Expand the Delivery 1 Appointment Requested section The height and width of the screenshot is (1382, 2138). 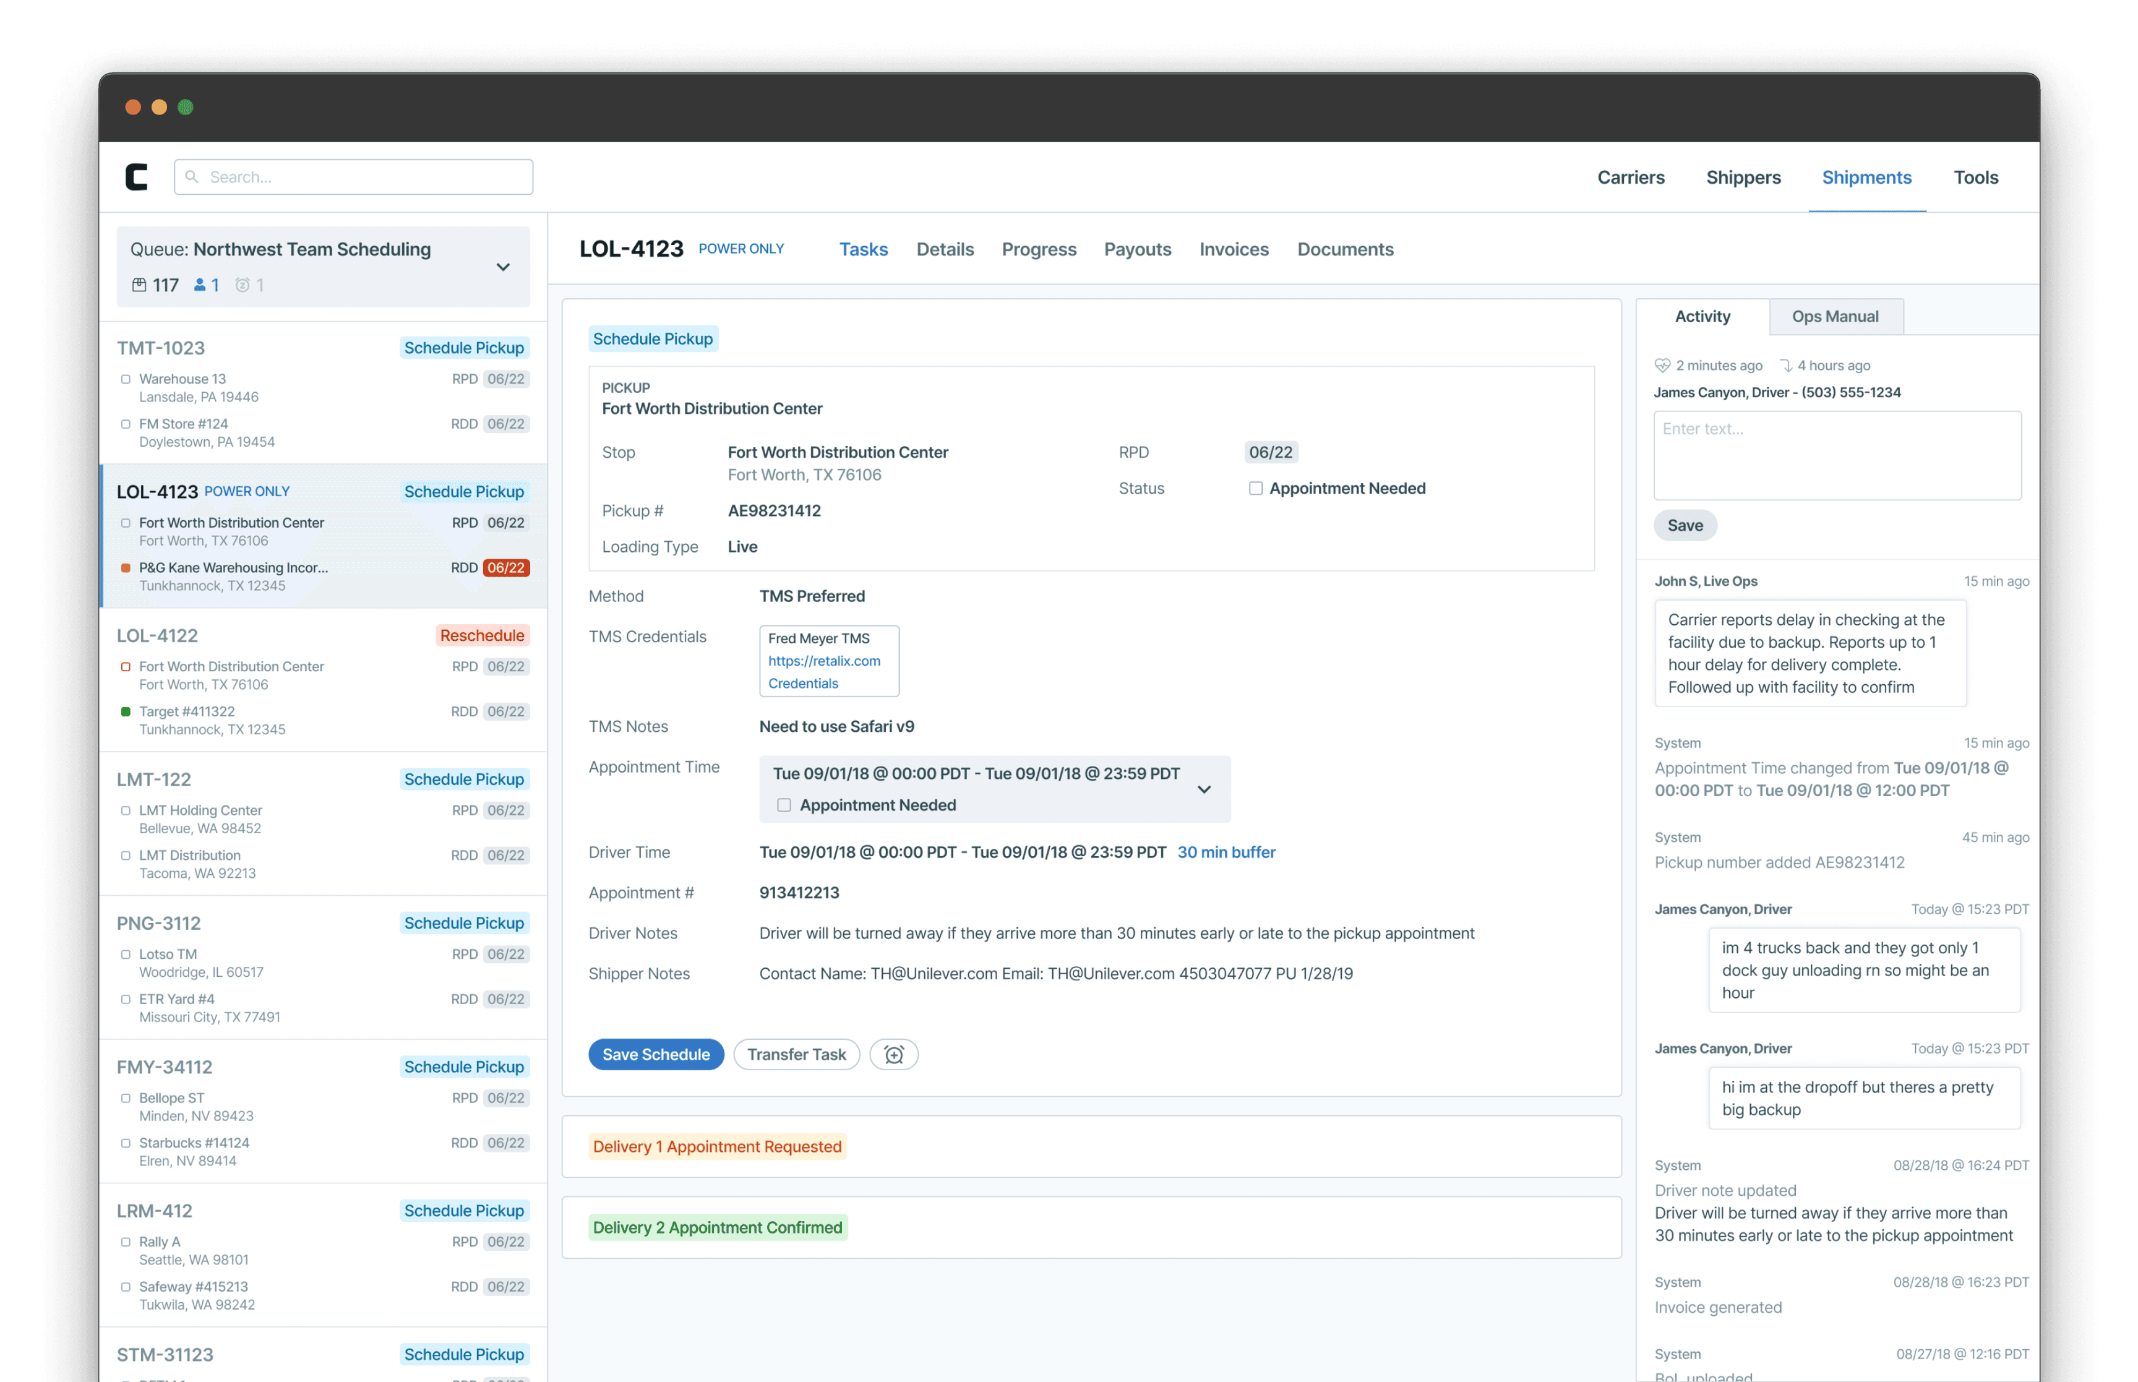(1091, 1146)
